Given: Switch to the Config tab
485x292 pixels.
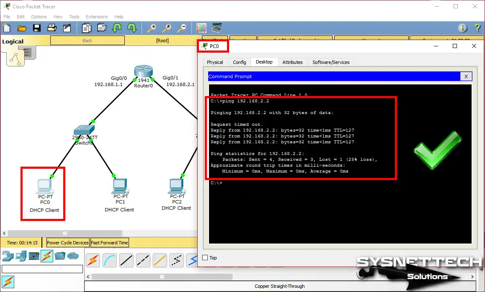Looking at the screenshot, I should point(239,62).
